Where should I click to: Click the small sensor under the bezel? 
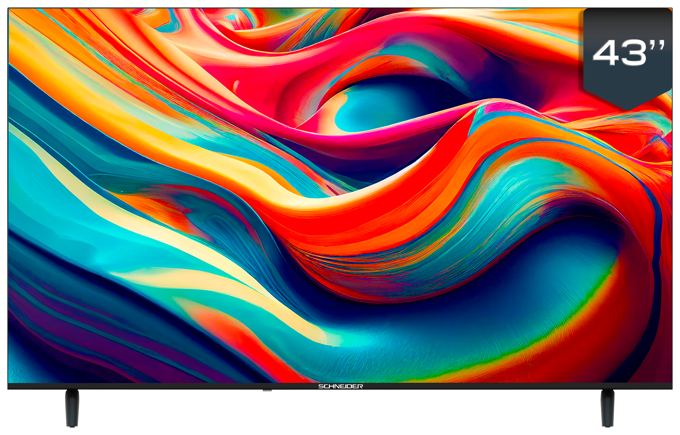click(267, 391)
